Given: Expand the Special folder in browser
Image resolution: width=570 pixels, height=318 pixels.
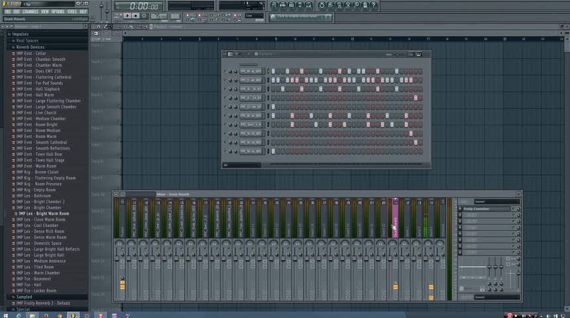Looking at the screenshot, I should coord(23,309).
